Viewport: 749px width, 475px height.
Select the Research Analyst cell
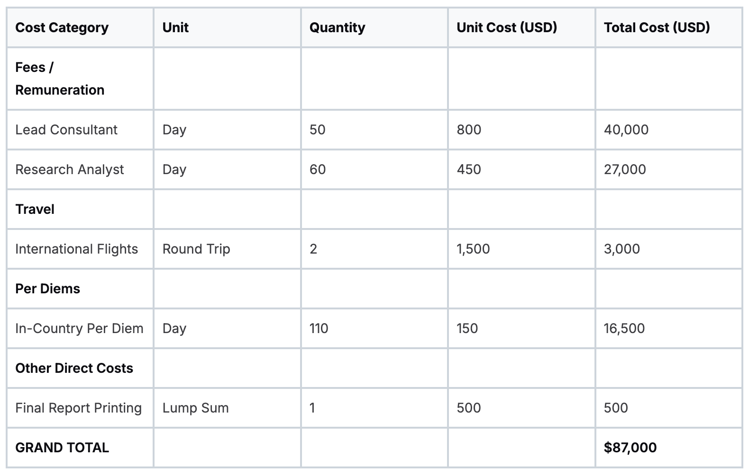69,169
